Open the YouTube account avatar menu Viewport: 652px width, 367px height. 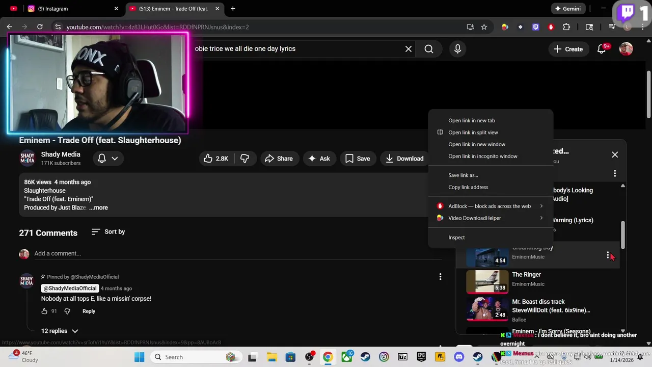click(626, 49)
